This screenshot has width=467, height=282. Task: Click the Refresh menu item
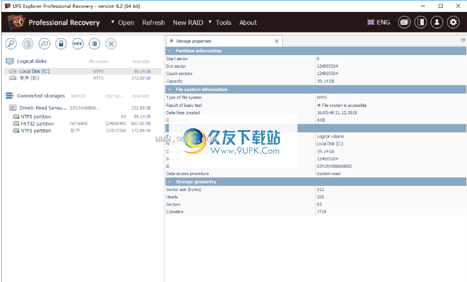(154, 23)
